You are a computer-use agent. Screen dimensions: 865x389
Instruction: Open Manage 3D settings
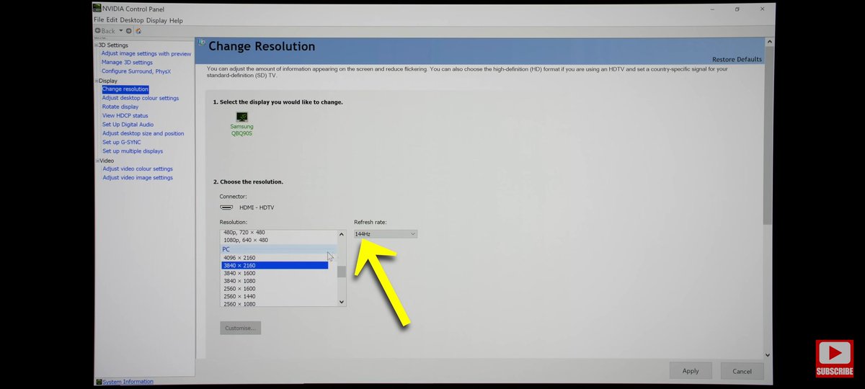point(127,63)
